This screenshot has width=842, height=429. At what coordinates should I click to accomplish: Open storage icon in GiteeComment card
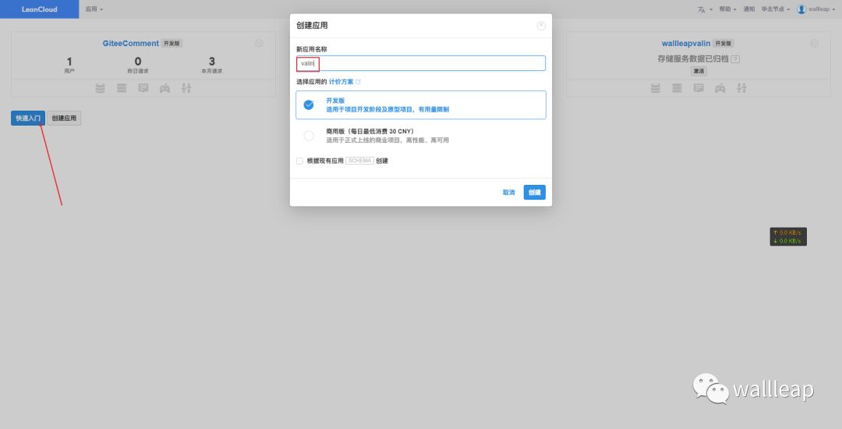pos(101,88)
